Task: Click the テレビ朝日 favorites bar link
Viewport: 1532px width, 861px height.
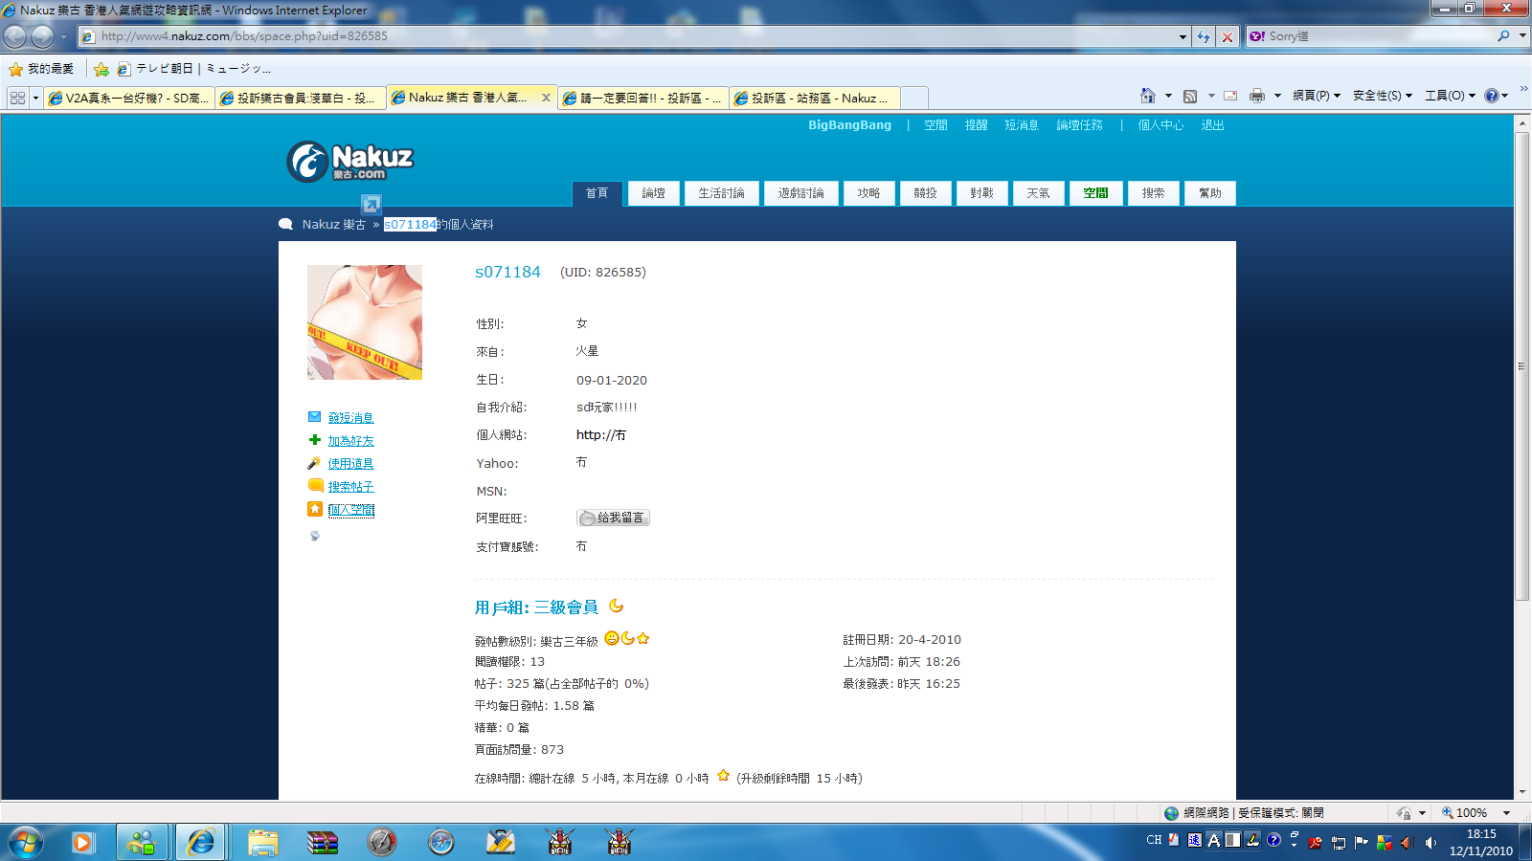Action: point(193,69)
